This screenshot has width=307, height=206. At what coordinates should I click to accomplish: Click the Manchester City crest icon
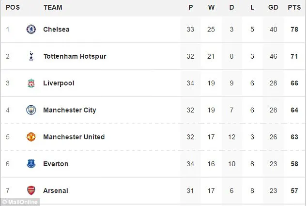[x=31, y=110]
